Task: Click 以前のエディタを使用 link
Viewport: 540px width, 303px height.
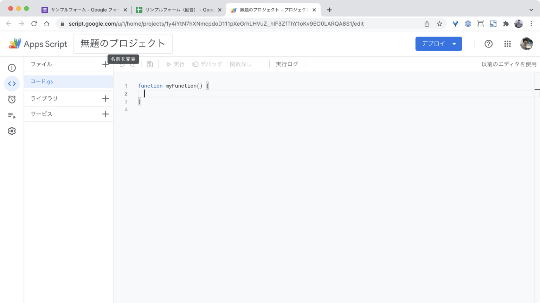Action: coord(509,64)
